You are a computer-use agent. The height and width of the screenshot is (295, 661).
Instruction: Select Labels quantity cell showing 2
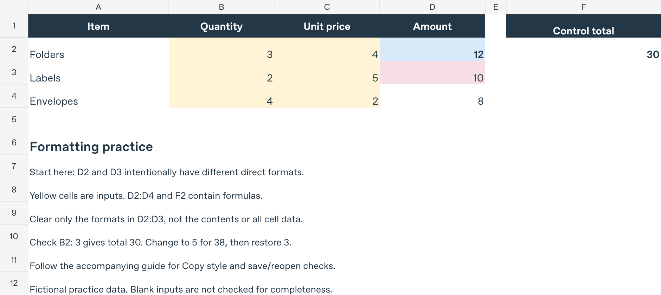(x=222, y=73)
